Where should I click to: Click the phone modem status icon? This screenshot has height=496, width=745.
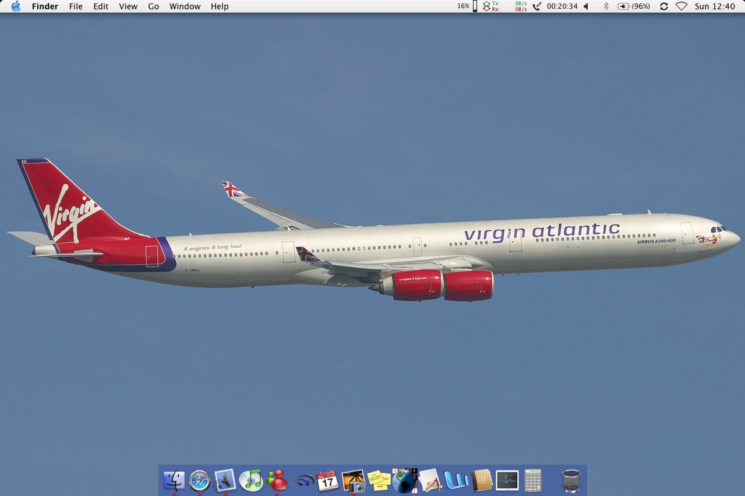tap(537, 6)
